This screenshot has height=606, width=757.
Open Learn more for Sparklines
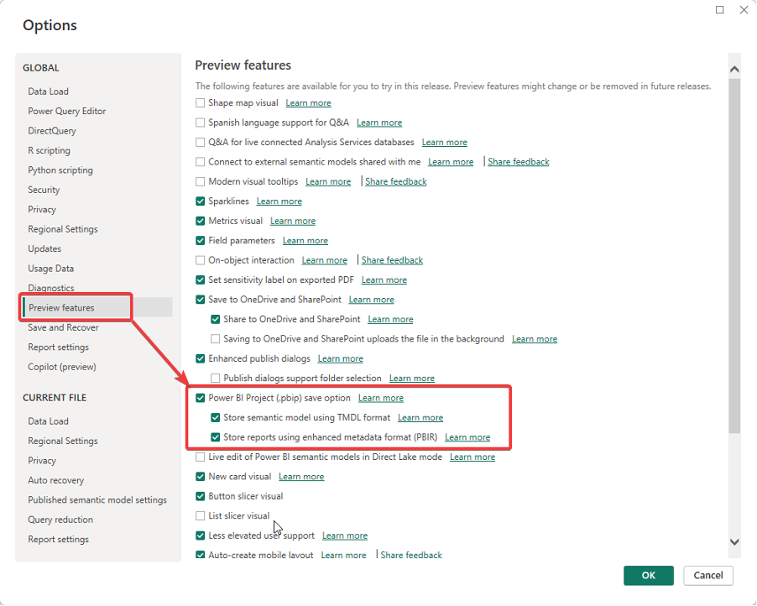click(279, 201)
